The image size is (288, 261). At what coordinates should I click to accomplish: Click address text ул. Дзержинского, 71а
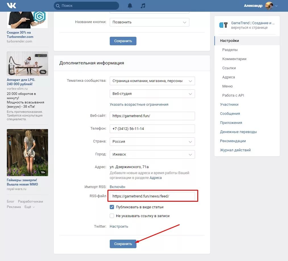[x=129, y=167]
